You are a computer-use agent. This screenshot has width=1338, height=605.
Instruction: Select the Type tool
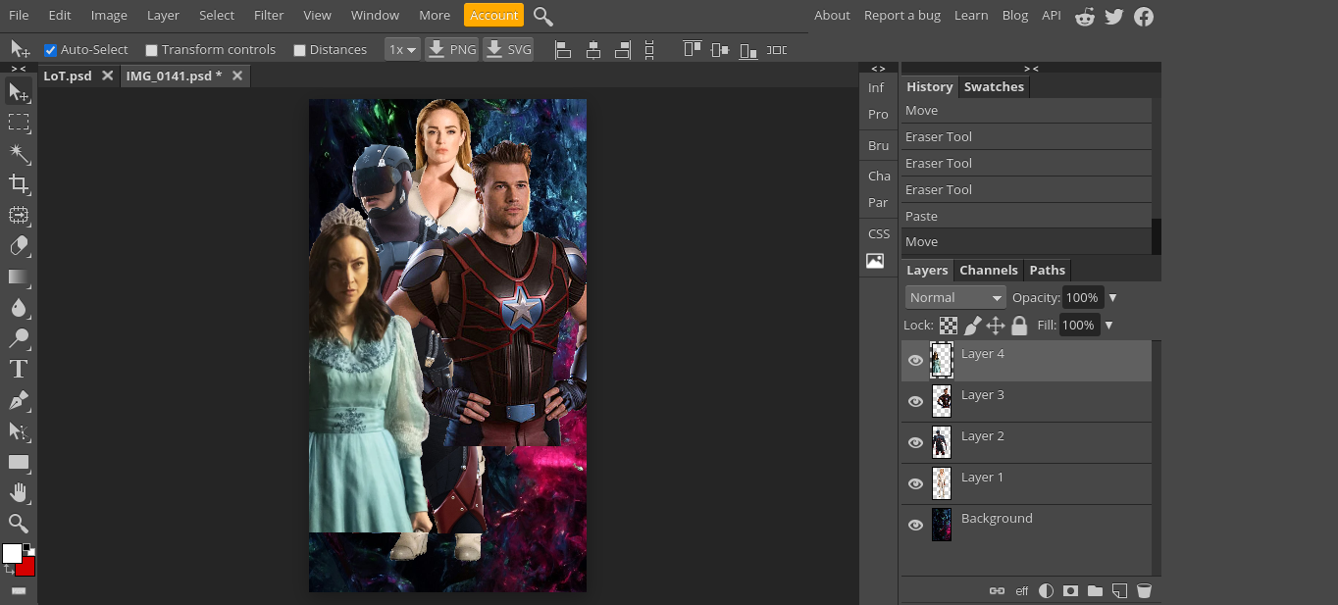[x=19, y=369]
